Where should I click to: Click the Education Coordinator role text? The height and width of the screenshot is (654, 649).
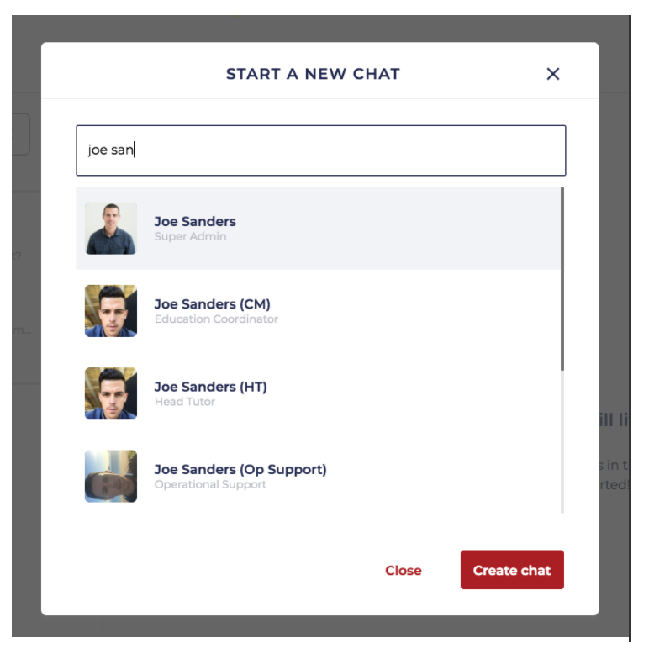216,319
